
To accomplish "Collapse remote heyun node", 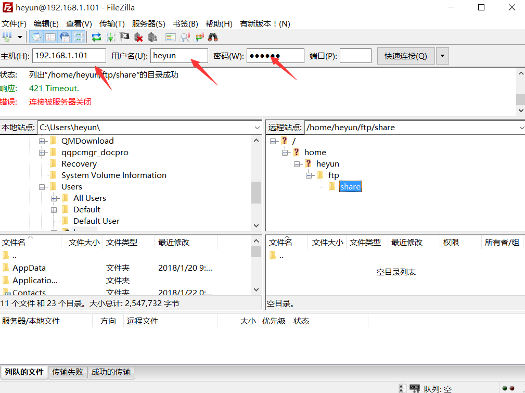I will point(297,164).
